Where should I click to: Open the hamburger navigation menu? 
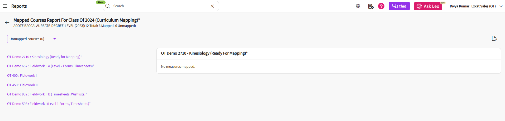[5, 6]
